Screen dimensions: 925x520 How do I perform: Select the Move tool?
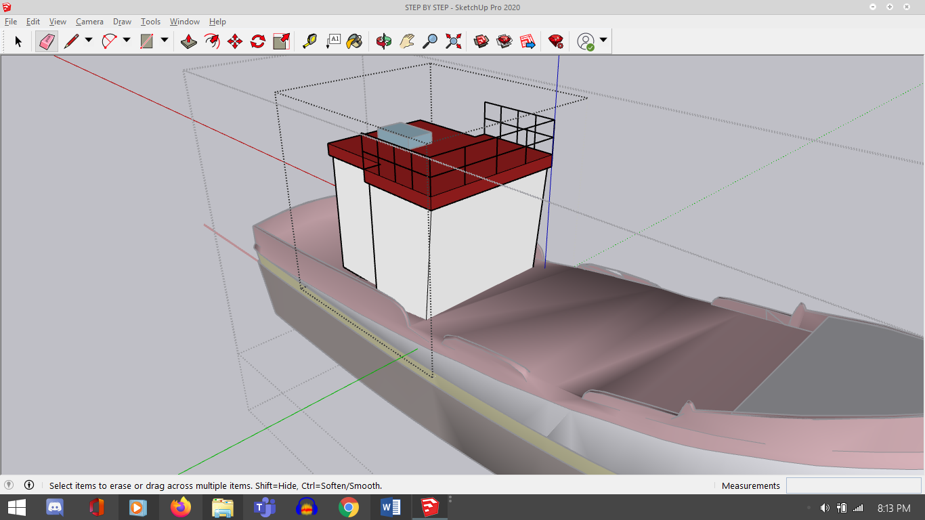pyautogui.click(x=235, y=41)
